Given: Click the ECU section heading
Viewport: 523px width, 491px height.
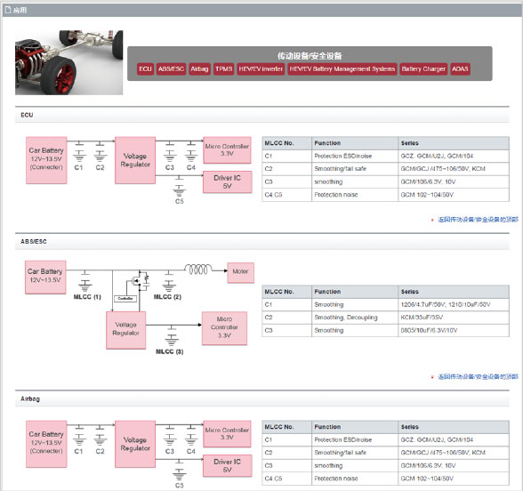Looking at the screenshot, I should (x=27, y=115).
